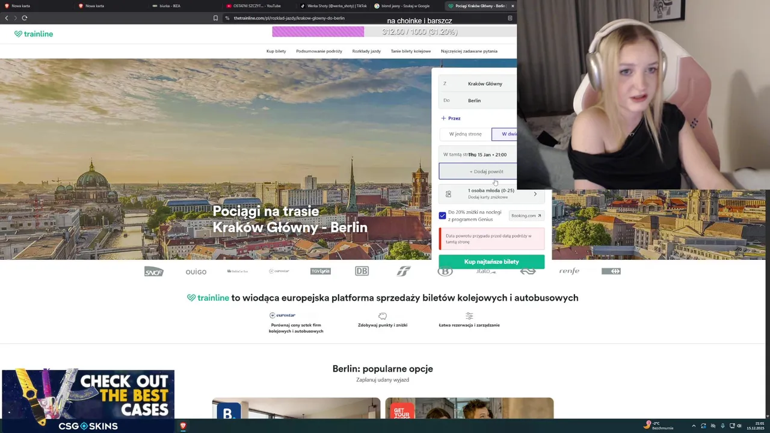Click the Z origin field Kraków Główny
The height and width of the screenshot is (433, 770).
tap(478, 84)
